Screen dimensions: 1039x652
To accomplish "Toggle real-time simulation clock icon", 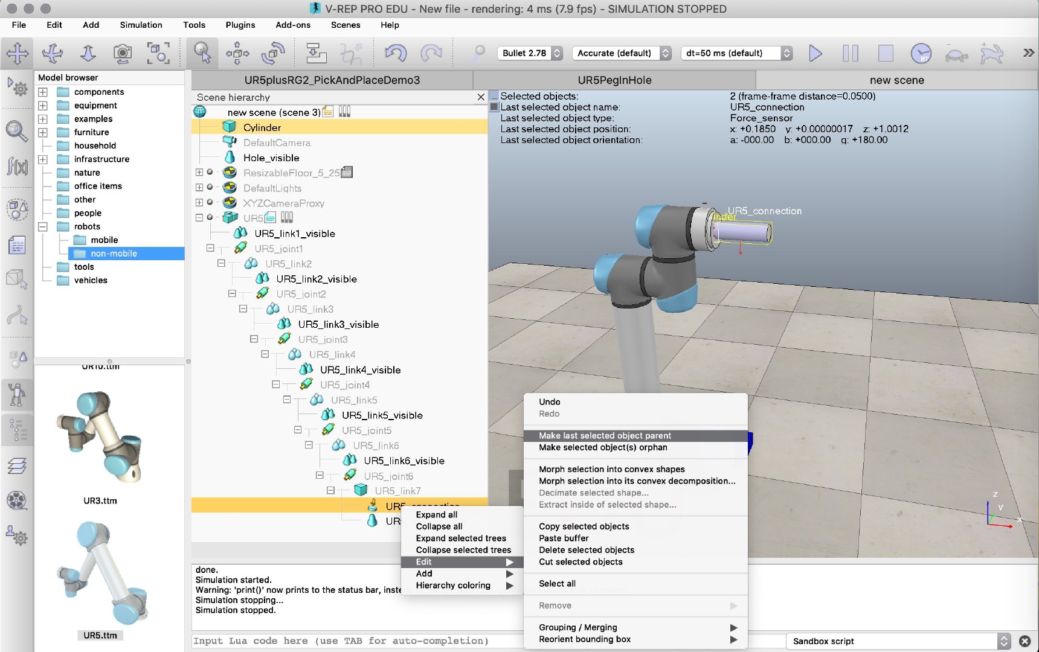I will coord(921,53).
